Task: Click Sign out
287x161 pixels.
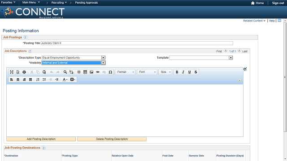Action: point(278,3)
